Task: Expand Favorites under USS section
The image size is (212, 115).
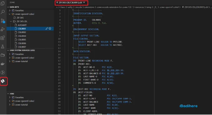Action: pyautogui.click(x=10, y=54)
